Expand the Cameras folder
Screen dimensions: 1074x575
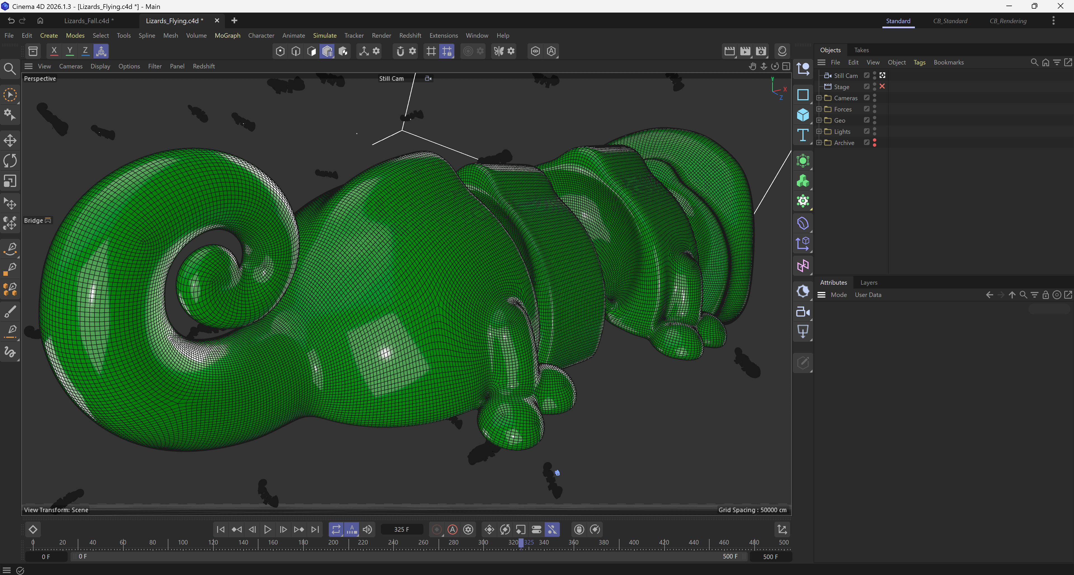point(819,98)
